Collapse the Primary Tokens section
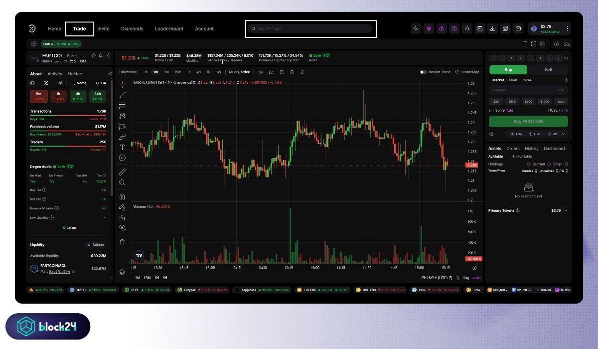This screenshot has width=598, height=349. click(x=566, y=210)
